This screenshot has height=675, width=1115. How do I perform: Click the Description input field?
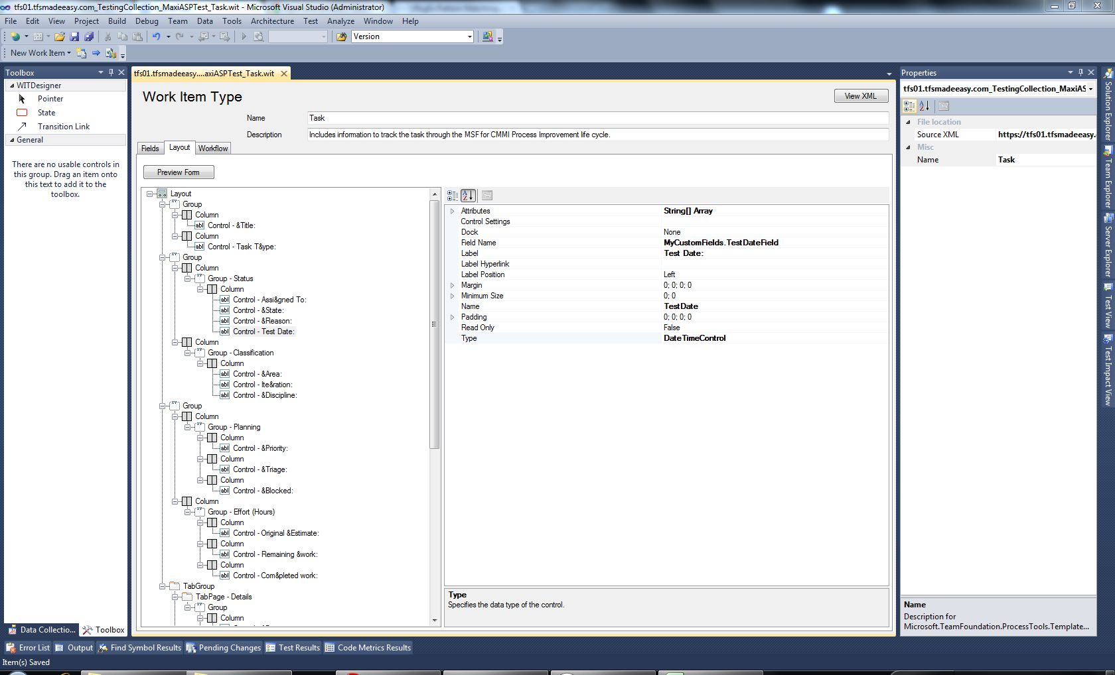point(597,135)
